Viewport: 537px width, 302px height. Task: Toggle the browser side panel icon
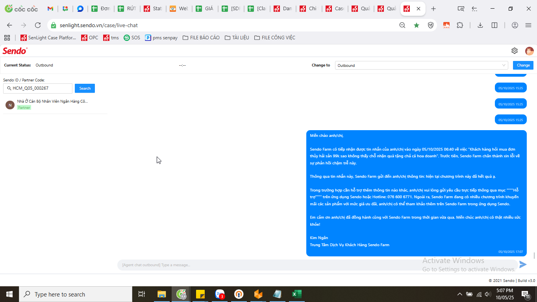494,25
